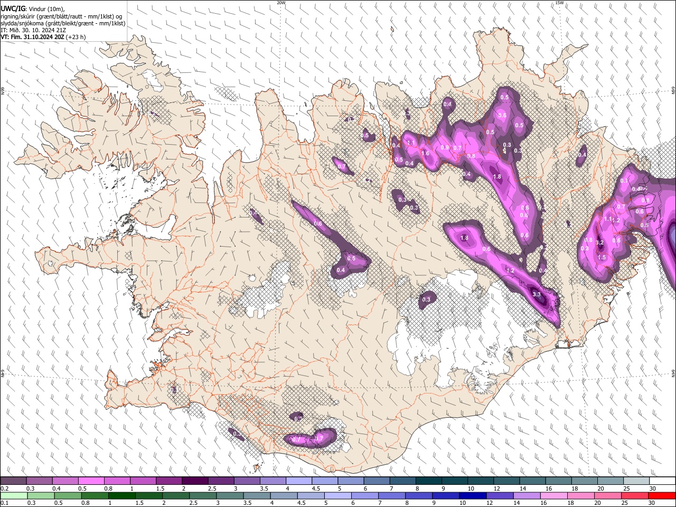Image resolution: width=676 pixels, height=507 pixels.
Task: Pick the crimson 25–30 swatch, lower legend row
Action: click(x=635, y=495)
